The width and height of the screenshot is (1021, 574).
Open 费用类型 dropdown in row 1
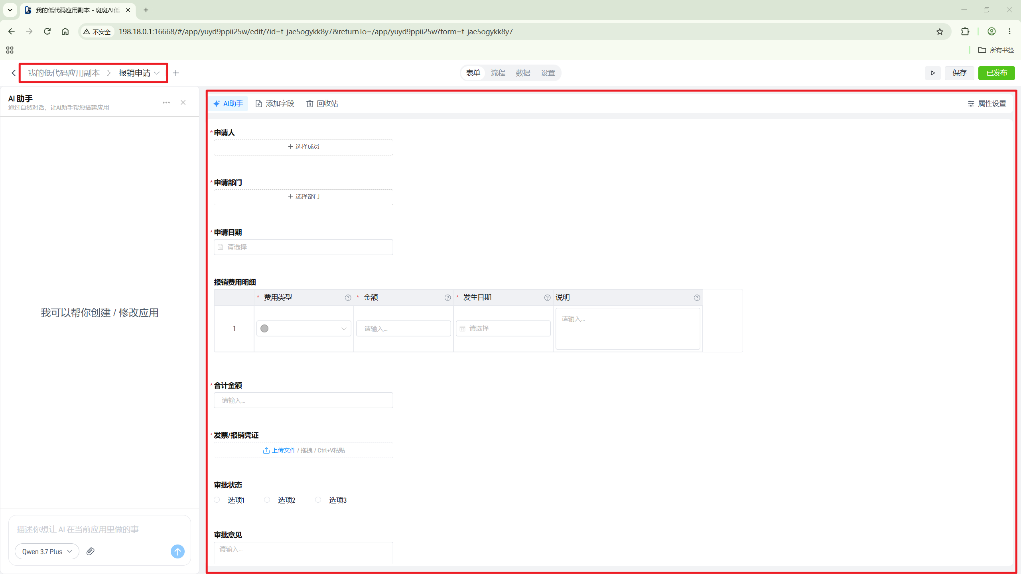pyautogui.click(x=304, y=328)
